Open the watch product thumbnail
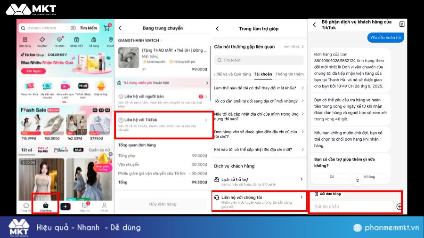 (x=129, y=57)
